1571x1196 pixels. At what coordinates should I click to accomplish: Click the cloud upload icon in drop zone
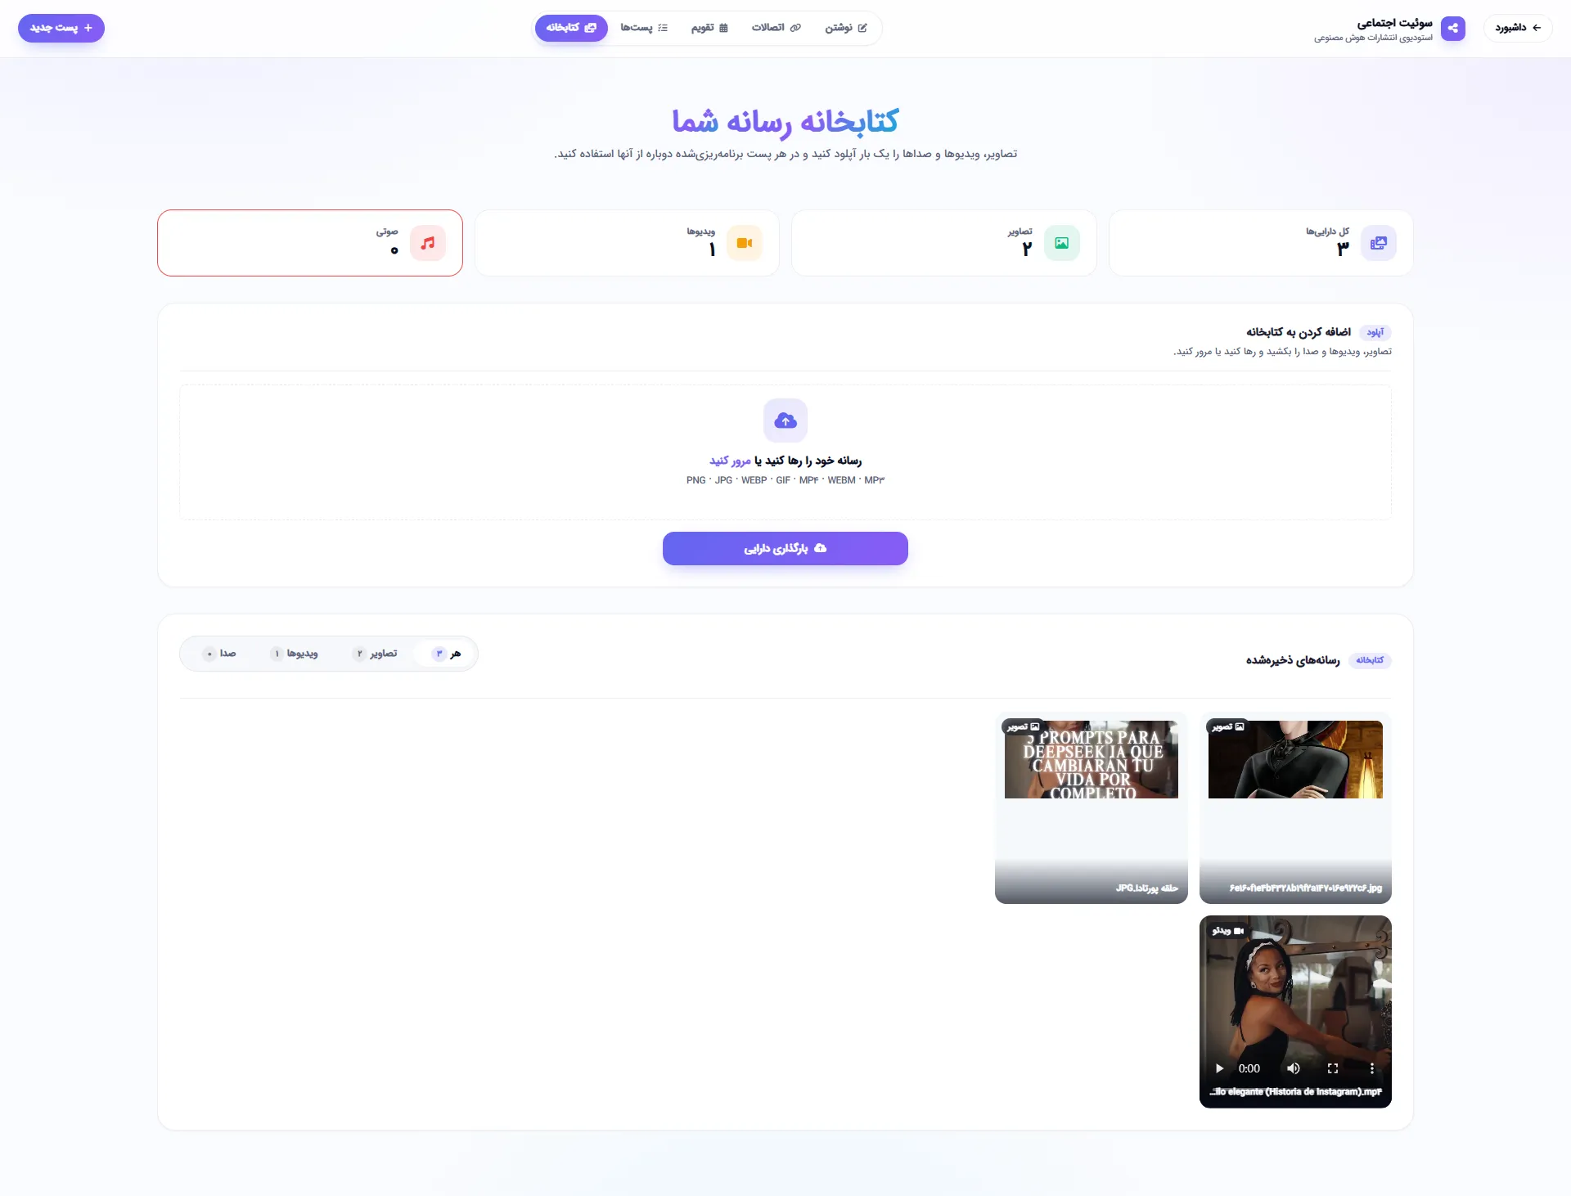point(785,420)
